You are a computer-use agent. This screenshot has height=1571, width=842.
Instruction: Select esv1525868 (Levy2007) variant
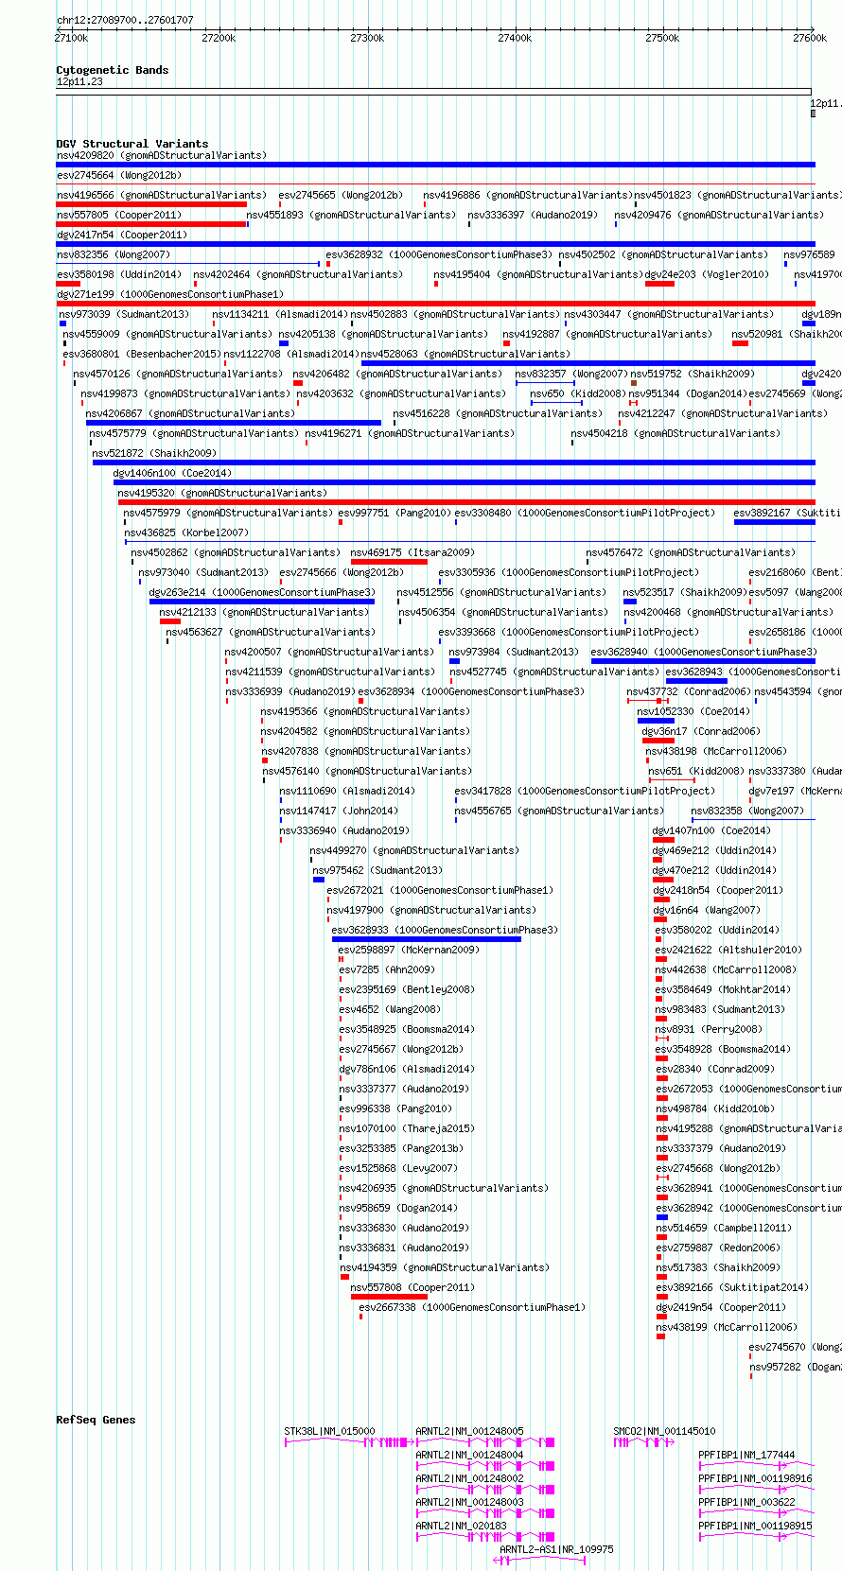(x=397, y=1168)
